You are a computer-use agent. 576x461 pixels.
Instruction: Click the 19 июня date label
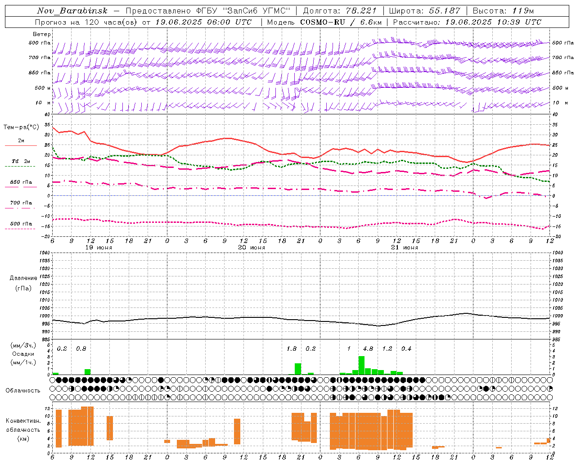tap(99, 248)
